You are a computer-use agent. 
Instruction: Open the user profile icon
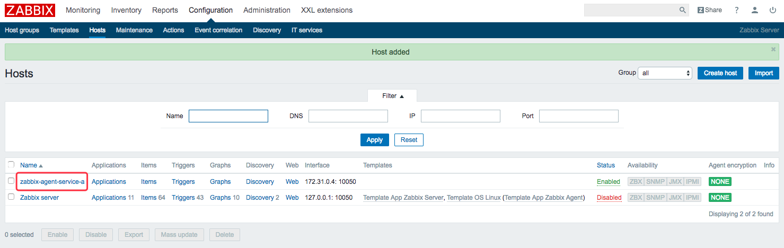click(755, 10)
